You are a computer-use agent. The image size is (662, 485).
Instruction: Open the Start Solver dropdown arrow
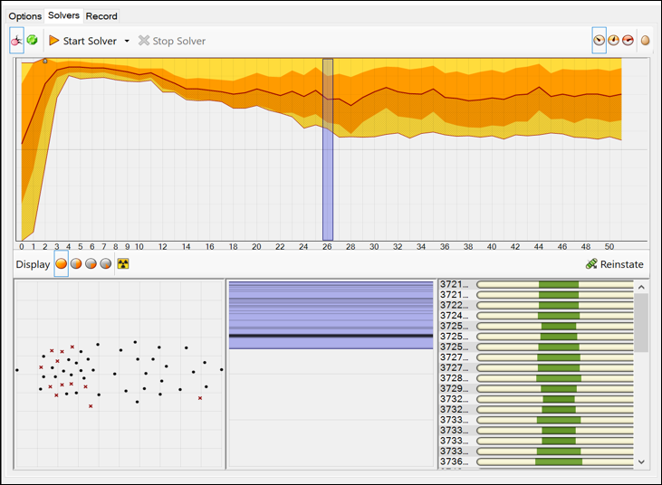[x=127, y=41]
